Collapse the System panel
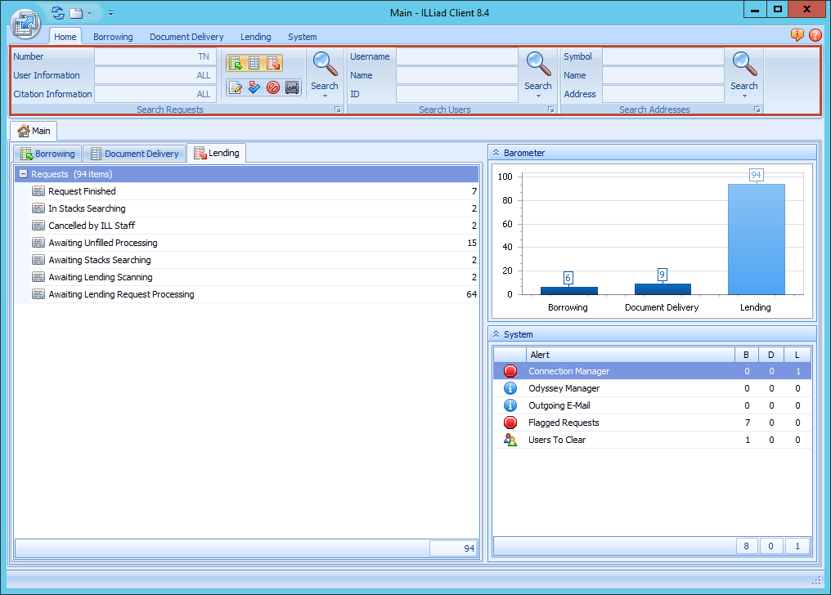The image size is (831, 595). click(x=497, y=333)
